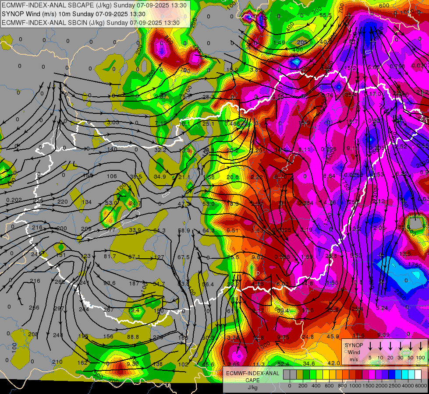This screenshot has height=394, width=429.
Task: Click the map value 8.11
Action: pos(305,149)
